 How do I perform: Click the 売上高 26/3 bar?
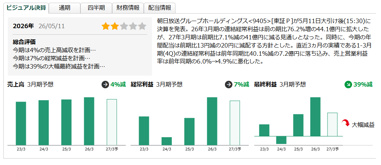pos(89,121)
